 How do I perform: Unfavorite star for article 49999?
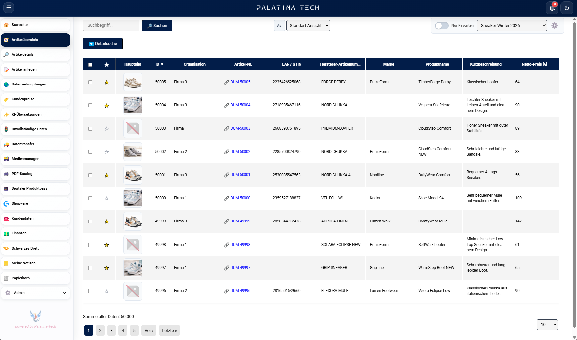point(107,221)
